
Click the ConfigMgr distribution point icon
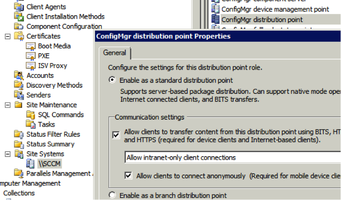pyautogui.click(x=215, y=19)
